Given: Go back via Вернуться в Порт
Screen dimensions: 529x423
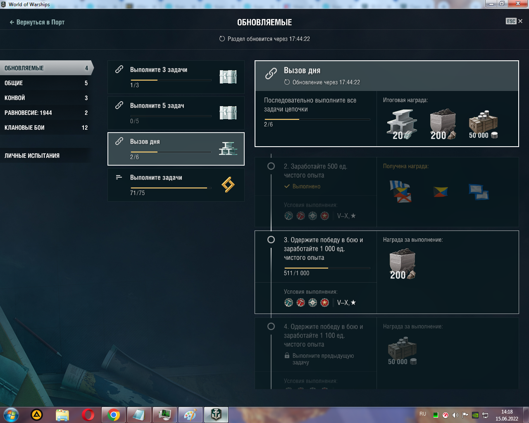Looking at the screenshot, I should click(37, 22).
